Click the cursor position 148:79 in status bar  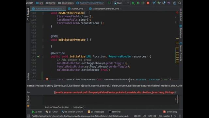137,116
